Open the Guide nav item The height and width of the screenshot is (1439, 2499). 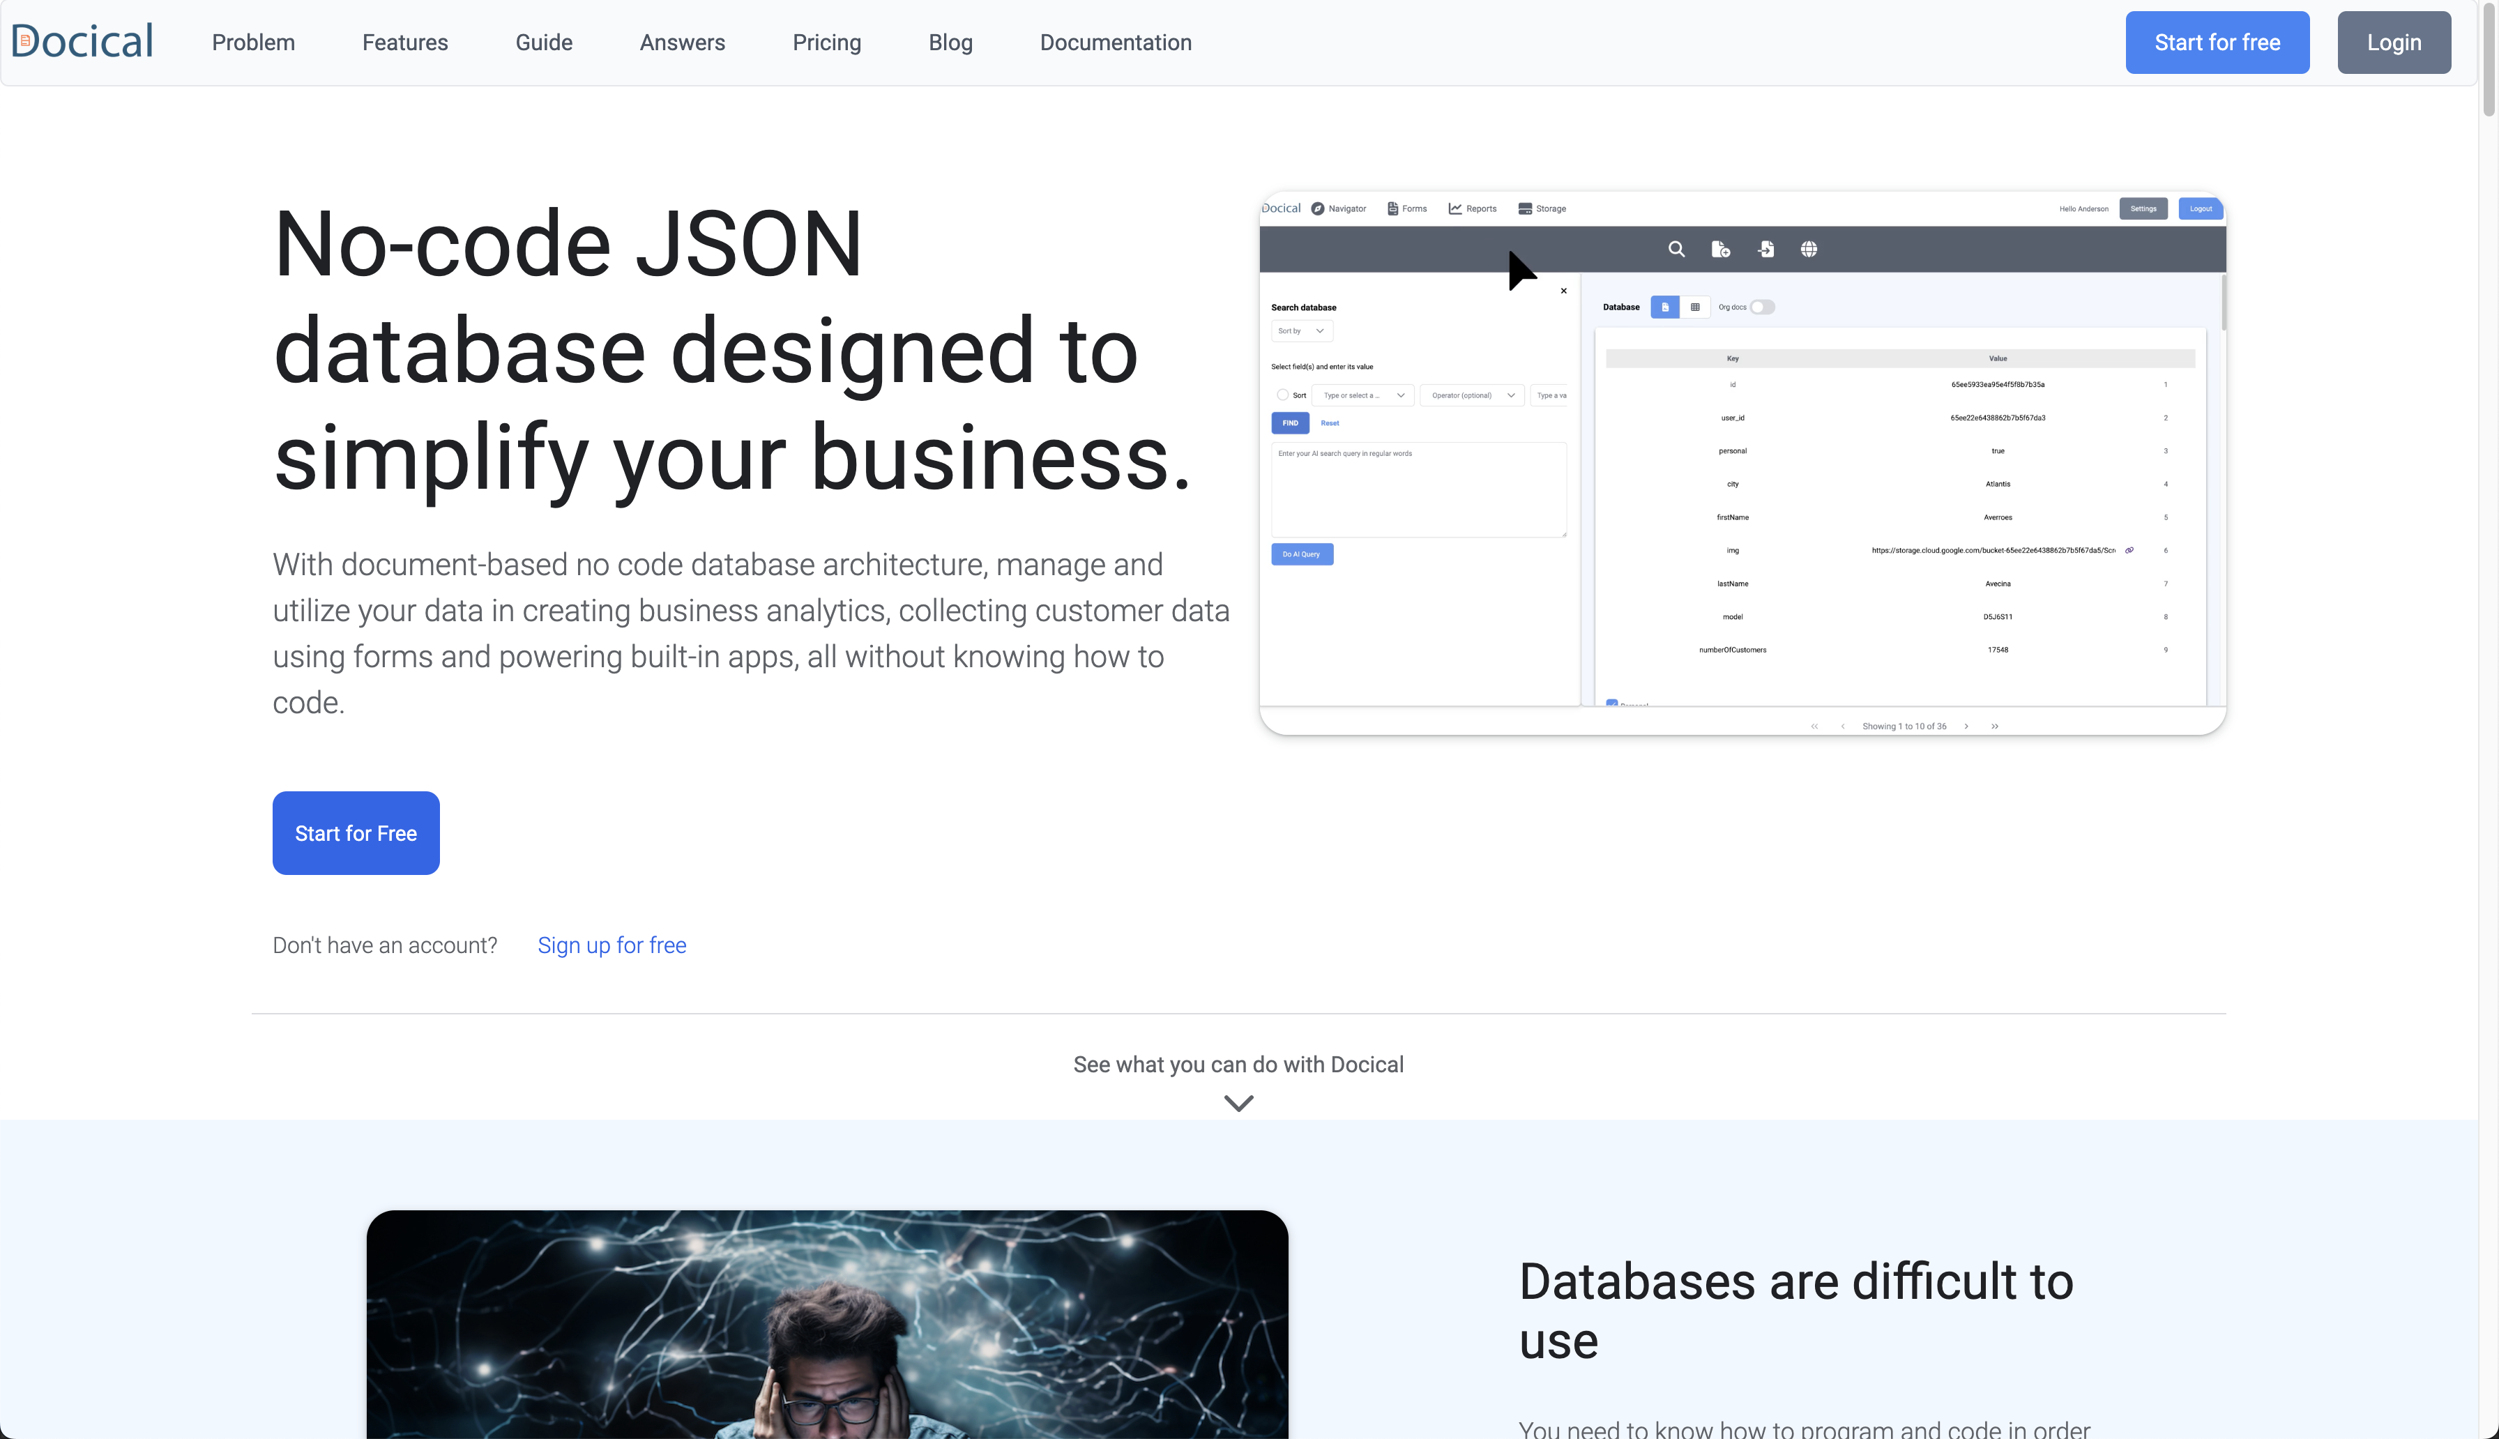pyautogui.click(x=543, y=43)
